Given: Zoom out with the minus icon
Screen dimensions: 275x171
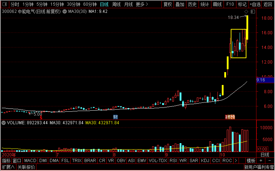Looking at the screenshot, I should click(x=269, y=161).
